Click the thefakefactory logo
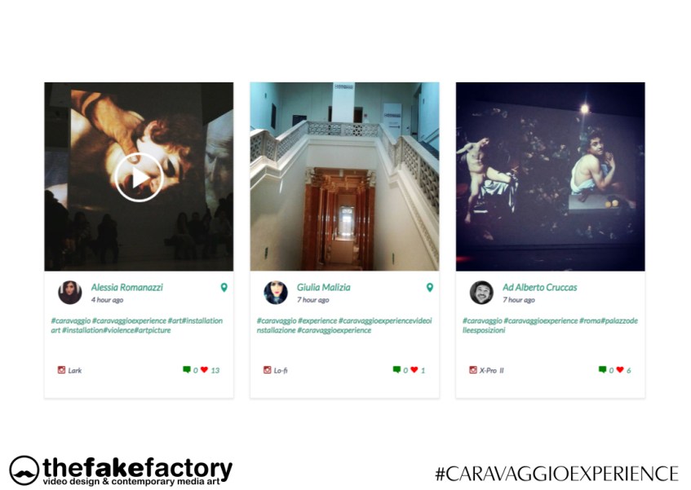Screen dimensions: 691x490 tap(121, 470)
